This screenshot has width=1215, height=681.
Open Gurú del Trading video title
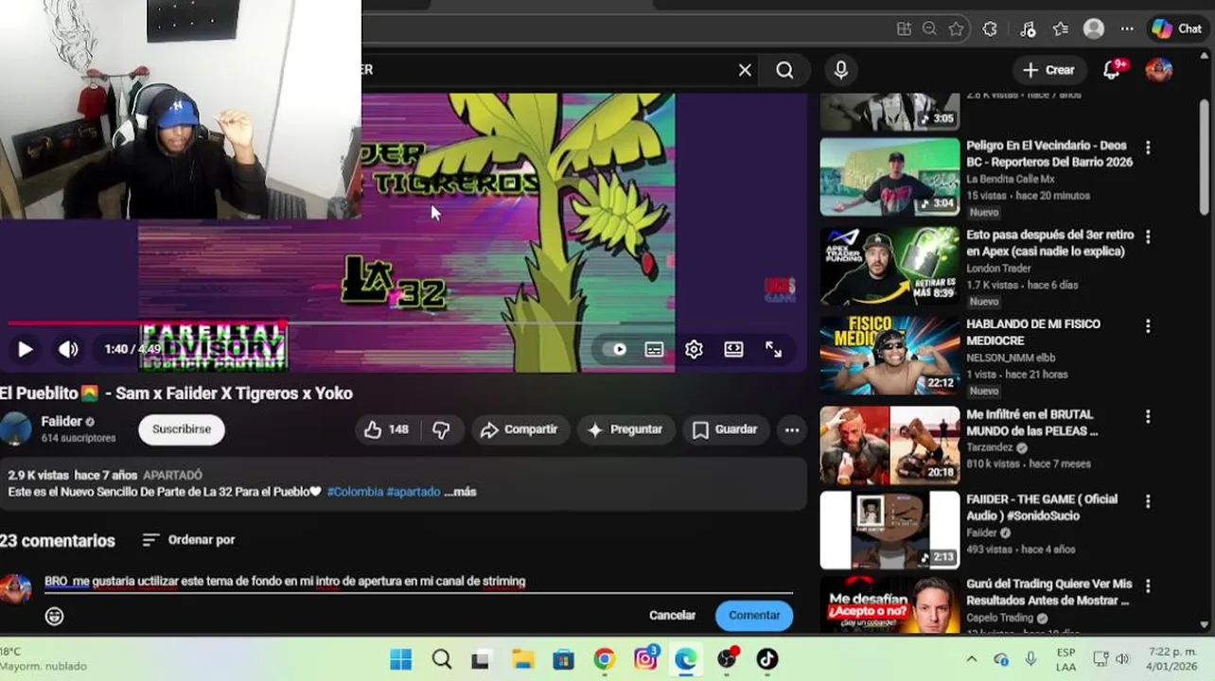(x=1048, y=592)
